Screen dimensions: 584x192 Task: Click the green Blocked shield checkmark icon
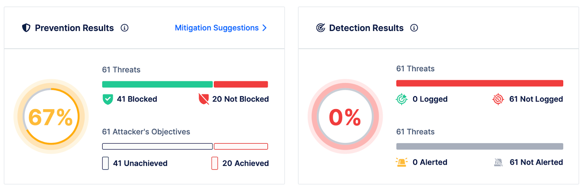coord(108,99)
